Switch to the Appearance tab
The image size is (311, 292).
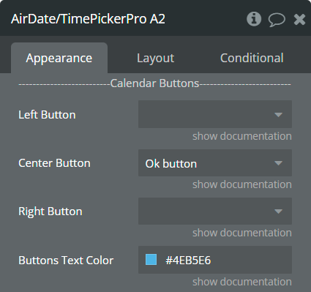(59, 58)
